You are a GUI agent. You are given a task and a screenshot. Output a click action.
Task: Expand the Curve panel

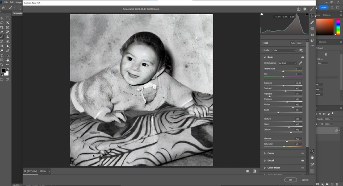tap(265, 153)
